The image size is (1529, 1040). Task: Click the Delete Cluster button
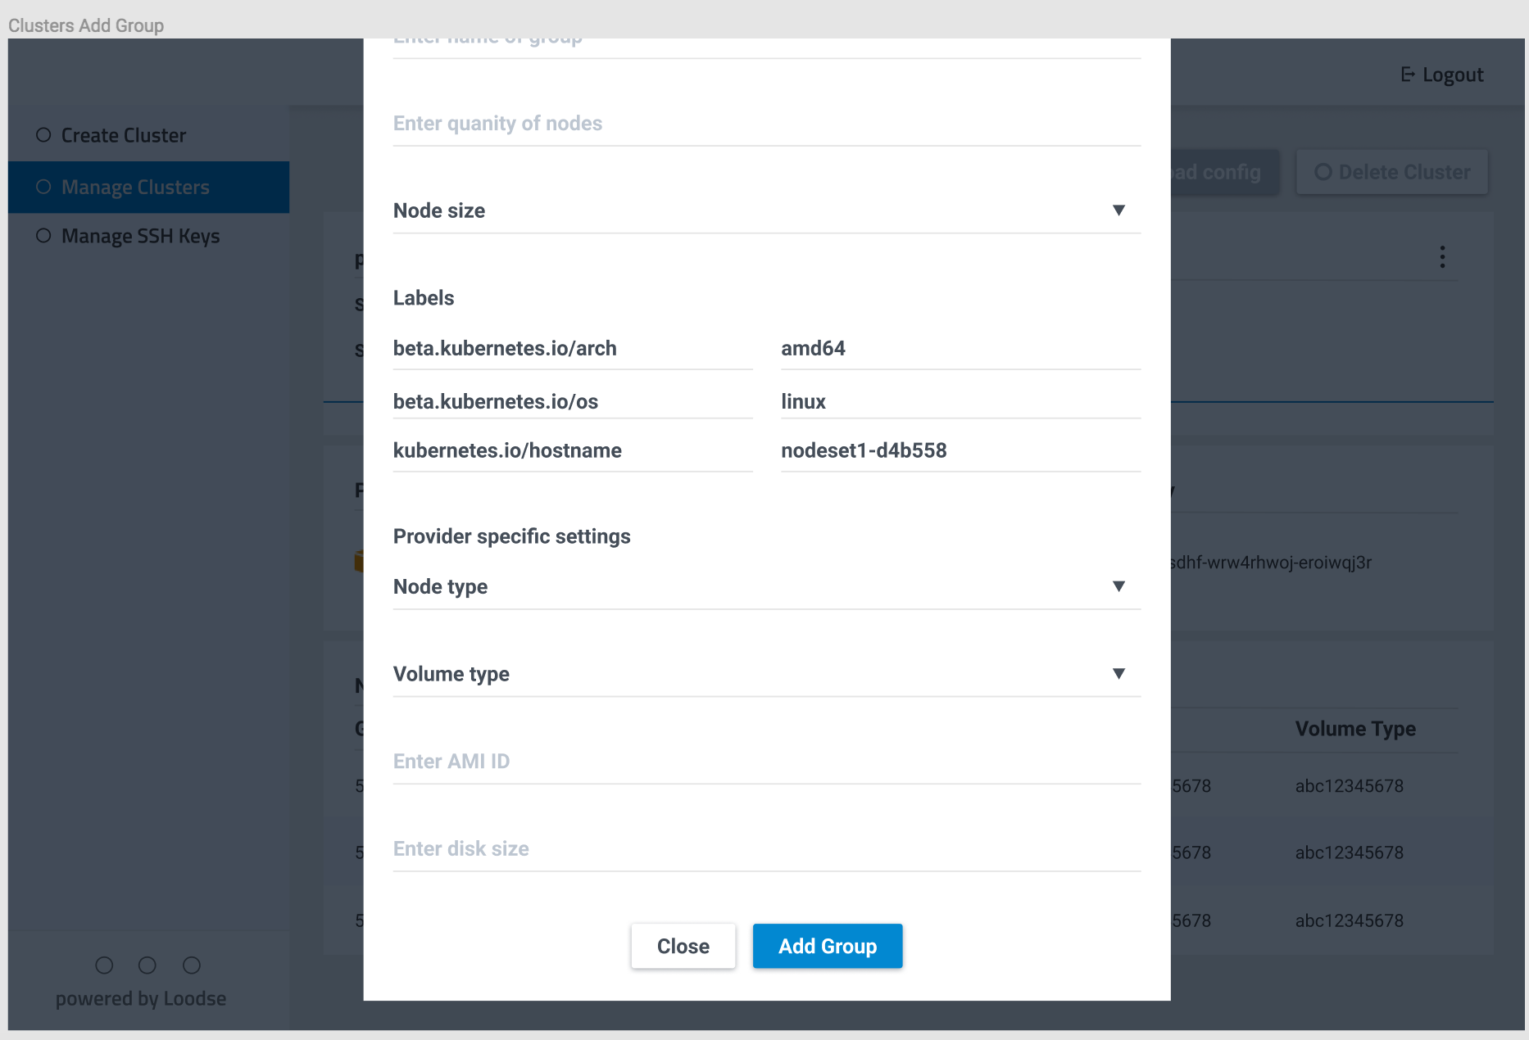click(1391, 172)
